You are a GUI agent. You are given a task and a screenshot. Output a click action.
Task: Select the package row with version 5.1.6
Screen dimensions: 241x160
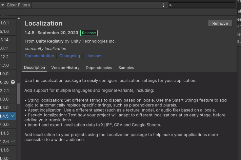[8, 32]
